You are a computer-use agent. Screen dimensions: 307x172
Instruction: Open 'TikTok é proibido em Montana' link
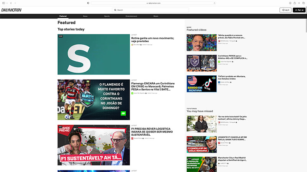232,78
